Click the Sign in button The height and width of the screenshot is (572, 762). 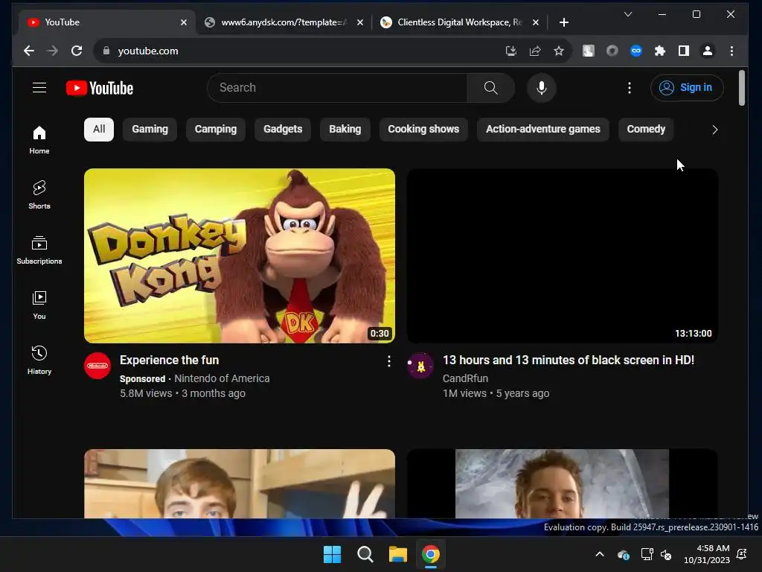(687, 88)
